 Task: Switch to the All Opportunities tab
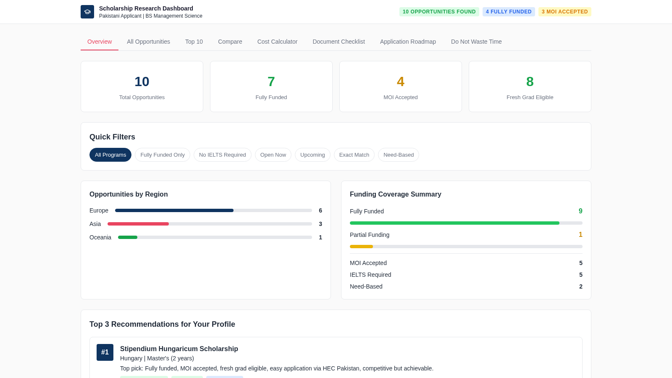pyautogui.click(x=148, y=42)
